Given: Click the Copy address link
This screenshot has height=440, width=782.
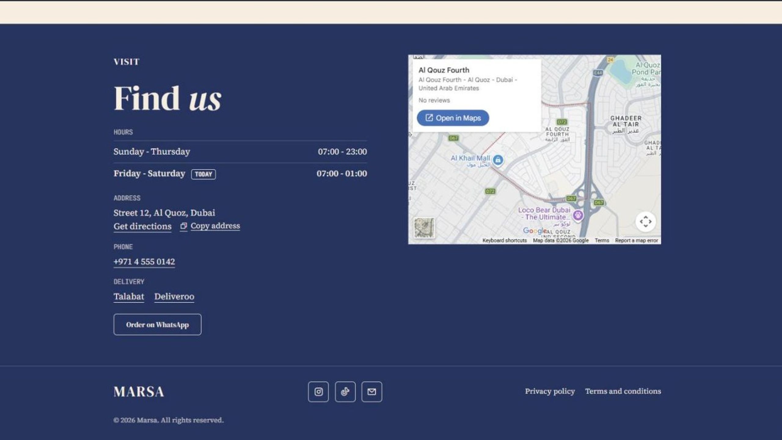Looking at the screenshot, I should click(215, 226).
